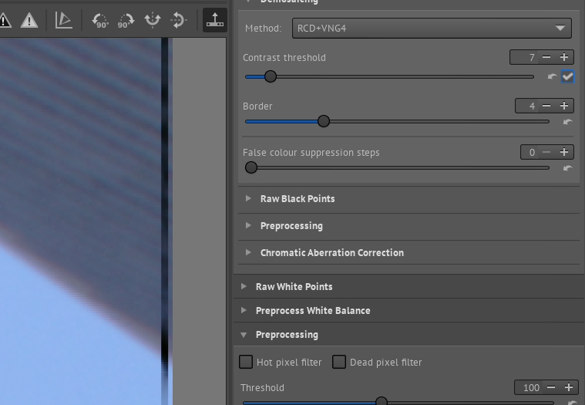Click the Threshold value field showing 100

coord(530,387)
